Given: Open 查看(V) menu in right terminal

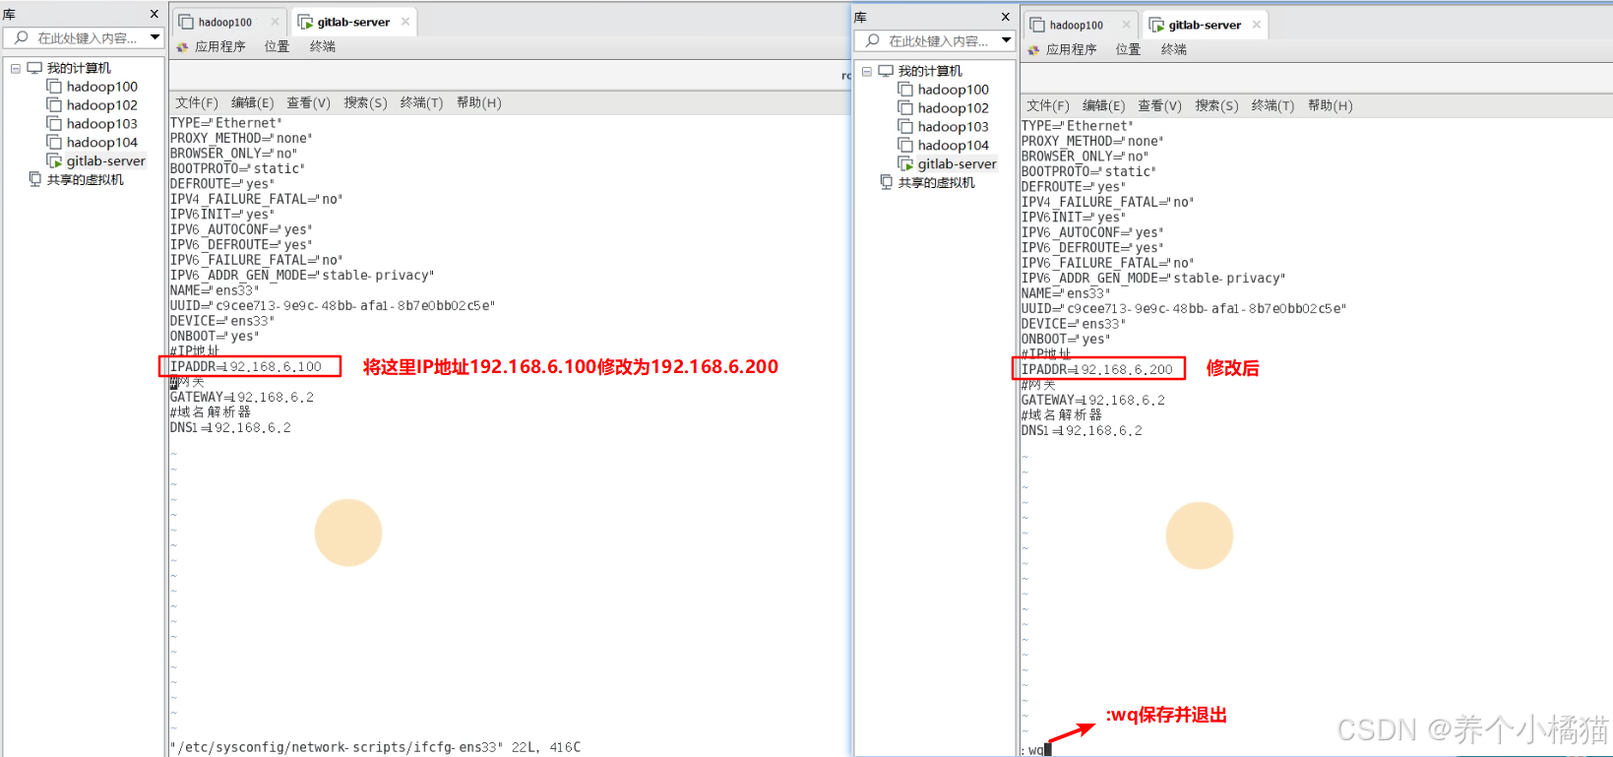Looking at the screenshot, I should click(1159, 105).
